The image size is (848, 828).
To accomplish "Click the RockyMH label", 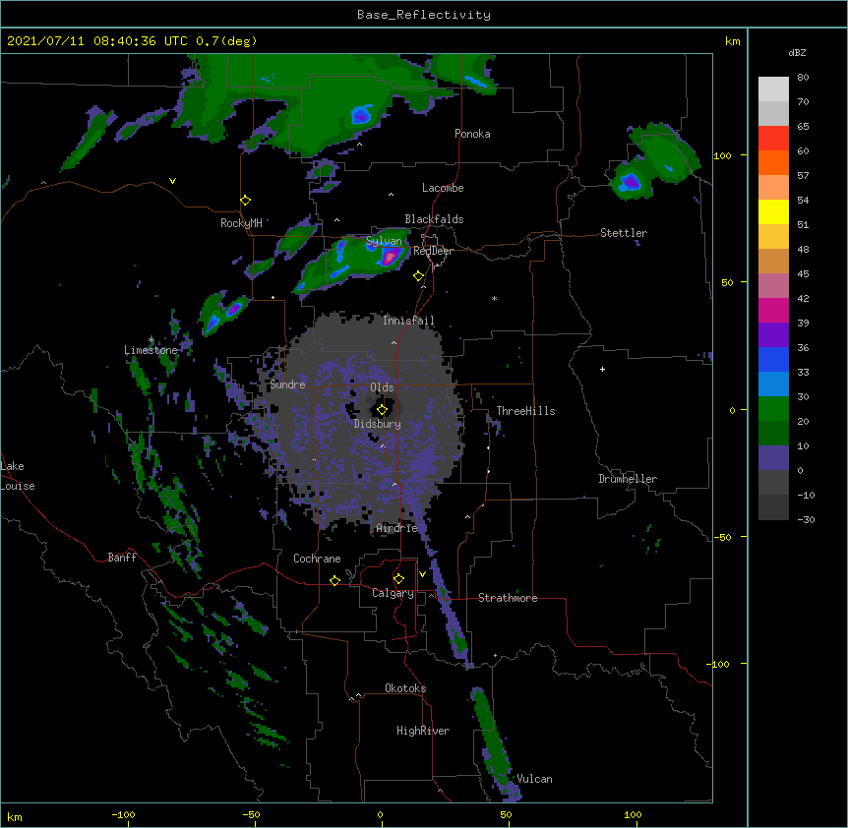I will coord(241,222).
